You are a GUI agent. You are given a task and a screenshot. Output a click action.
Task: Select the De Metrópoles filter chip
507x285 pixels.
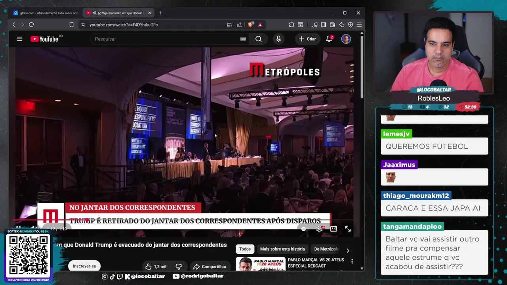point(326,249)
